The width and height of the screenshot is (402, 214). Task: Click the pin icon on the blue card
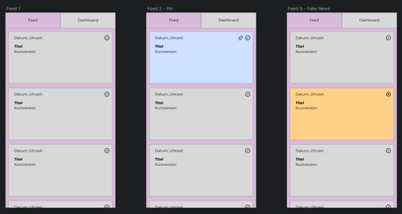240,38
